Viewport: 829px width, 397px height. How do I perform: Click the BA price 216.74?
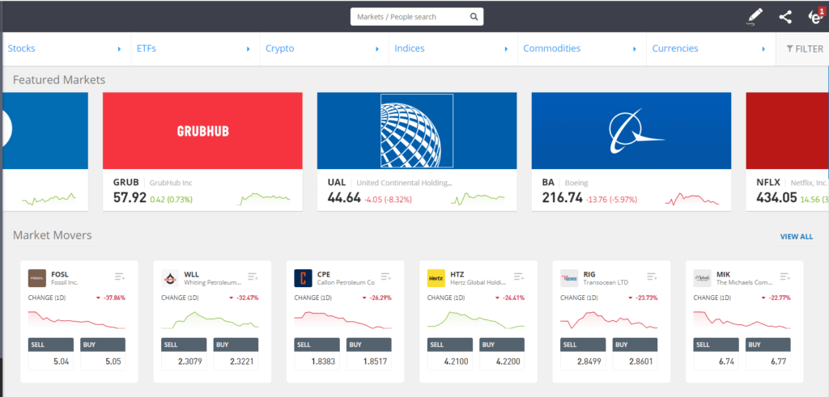(x=563, y=199)
